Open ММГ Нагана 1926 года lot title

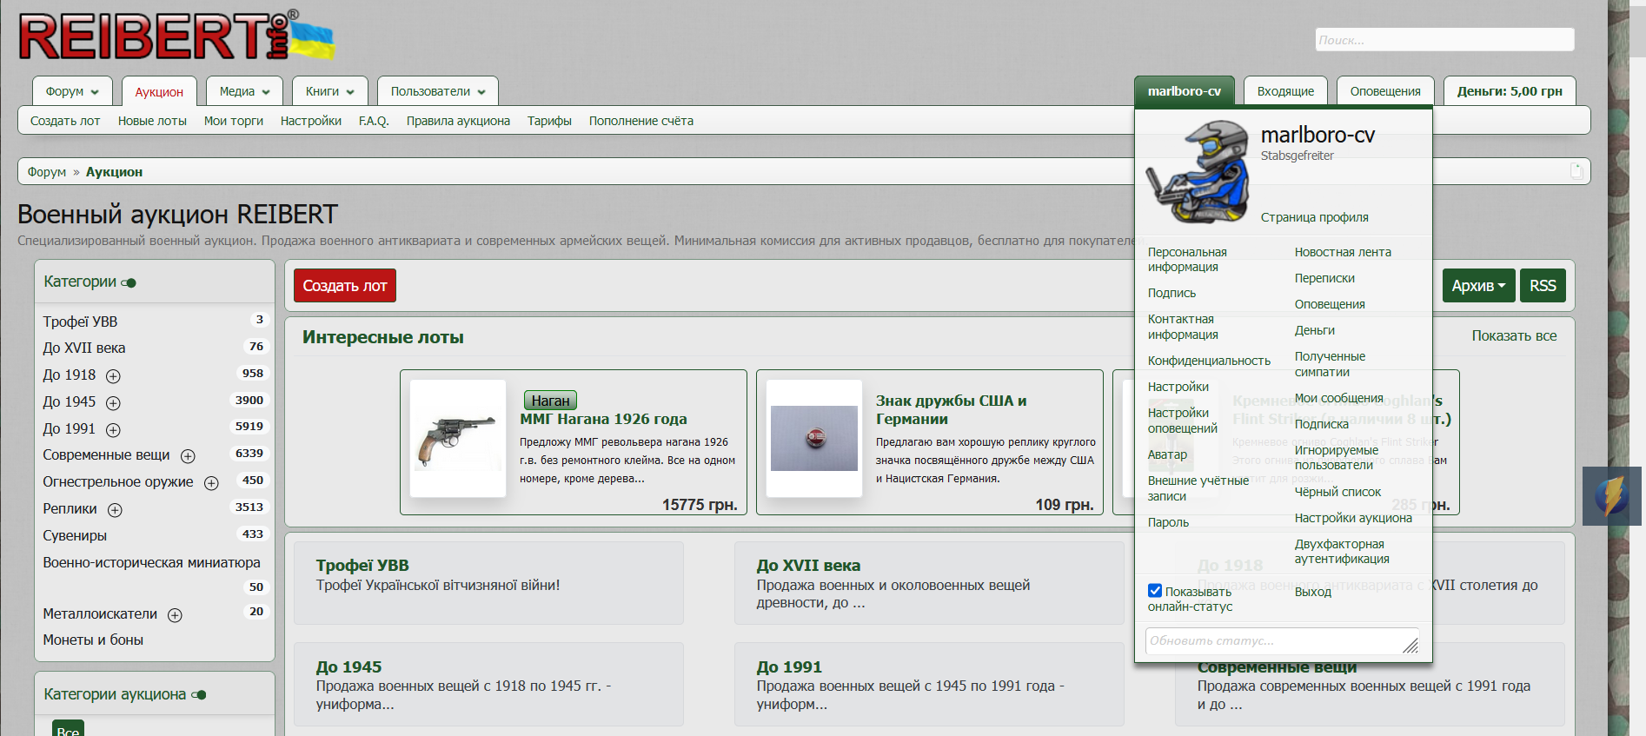point(603,419)
